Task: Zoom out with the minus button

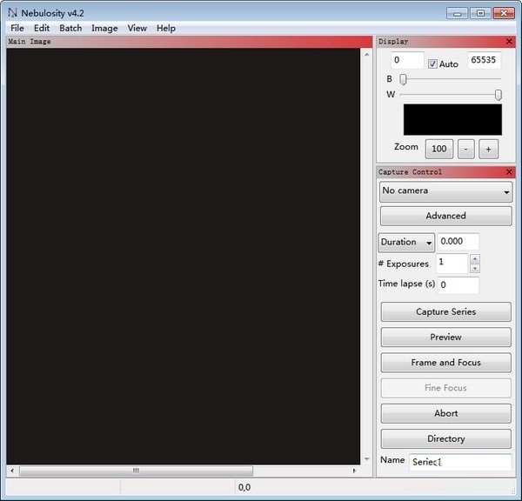Action: [x=465, y=149]
